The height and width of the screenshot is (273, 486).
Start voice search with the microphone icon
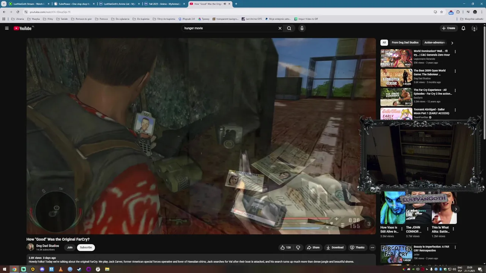tap(302, 28)
